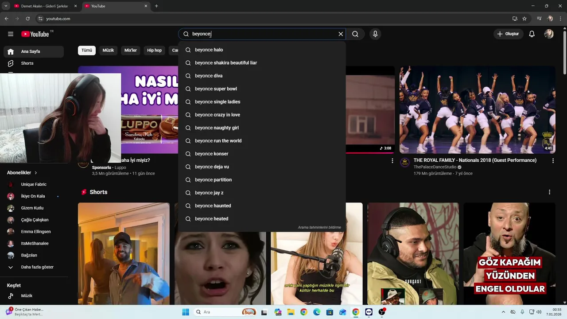Open the Gizem Kutlu subscription
Screen dimensions: 567x319
[x=34, y=208]
